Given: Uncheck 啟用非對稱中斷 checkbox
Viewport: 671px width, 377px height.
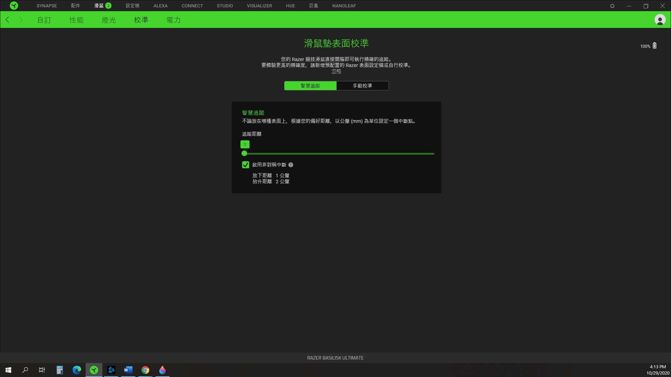Looking at the screenshot, I should (246, 165).
